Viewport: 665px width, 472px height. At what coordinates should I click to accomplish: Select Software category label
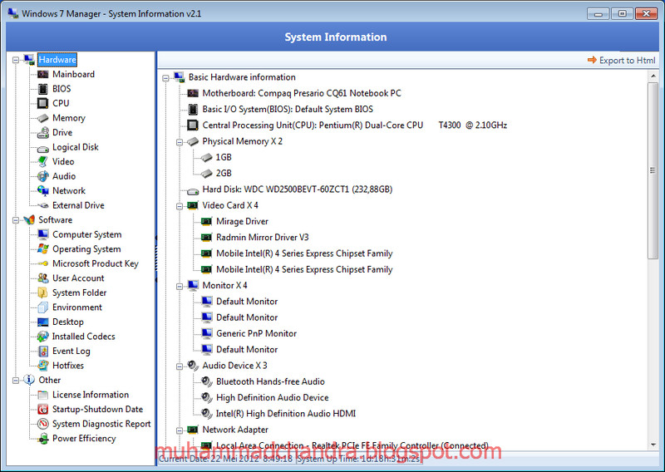pos(56,219)
